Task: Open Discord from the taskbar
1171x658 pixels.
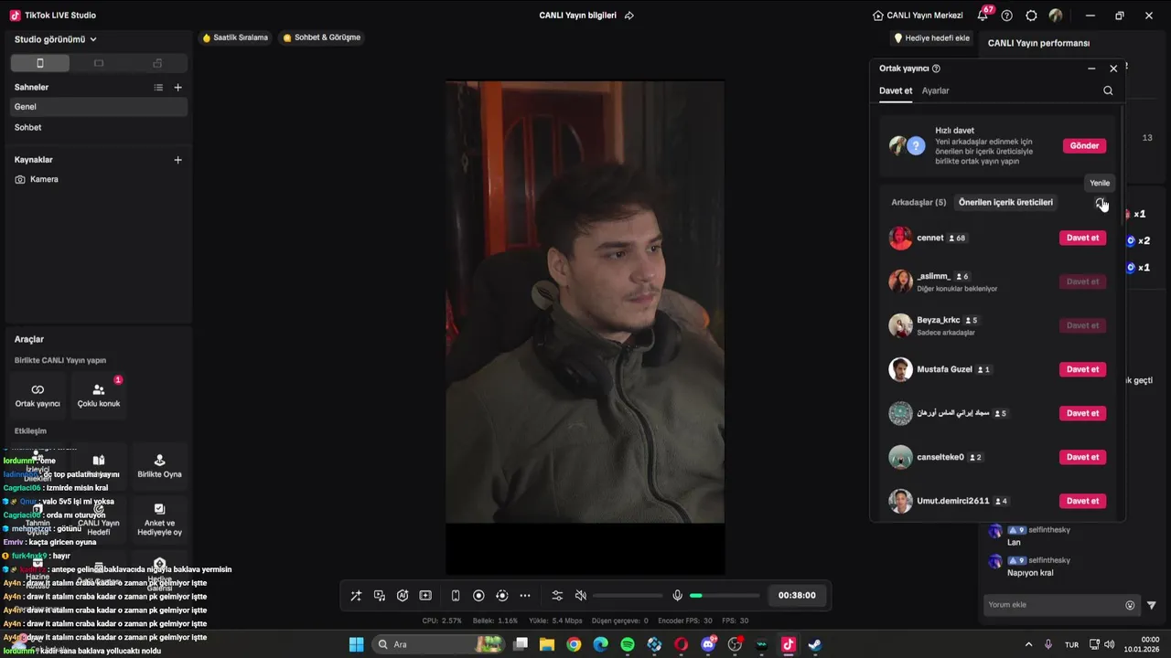Action: (708, 644)
